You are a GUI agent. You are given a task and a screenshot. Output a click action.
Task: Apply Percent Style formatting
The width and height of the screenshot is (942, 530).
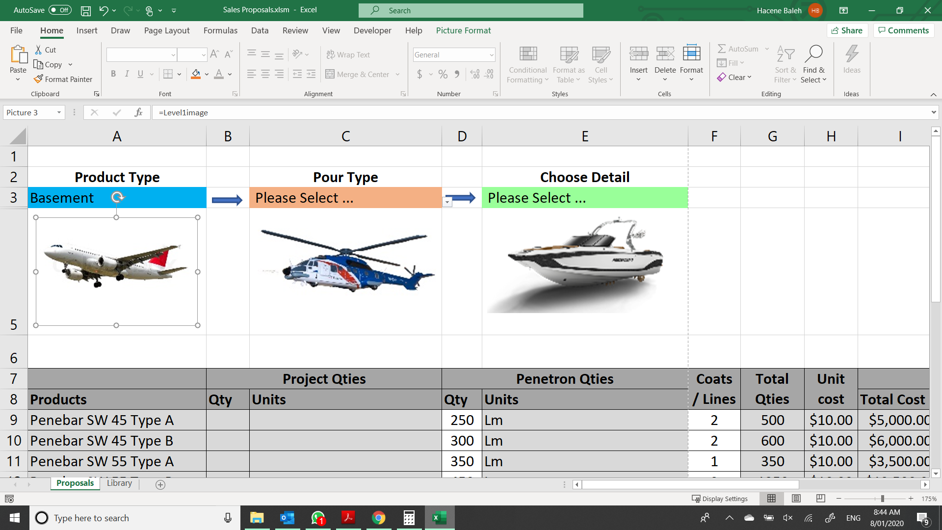point(443,74)
